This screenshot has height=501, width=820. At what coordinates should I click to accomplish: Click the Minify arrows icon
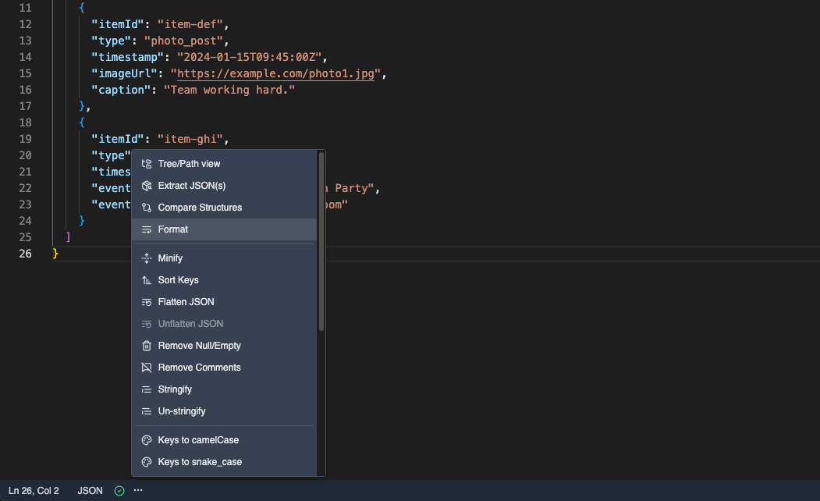click(x=147, y=258)
